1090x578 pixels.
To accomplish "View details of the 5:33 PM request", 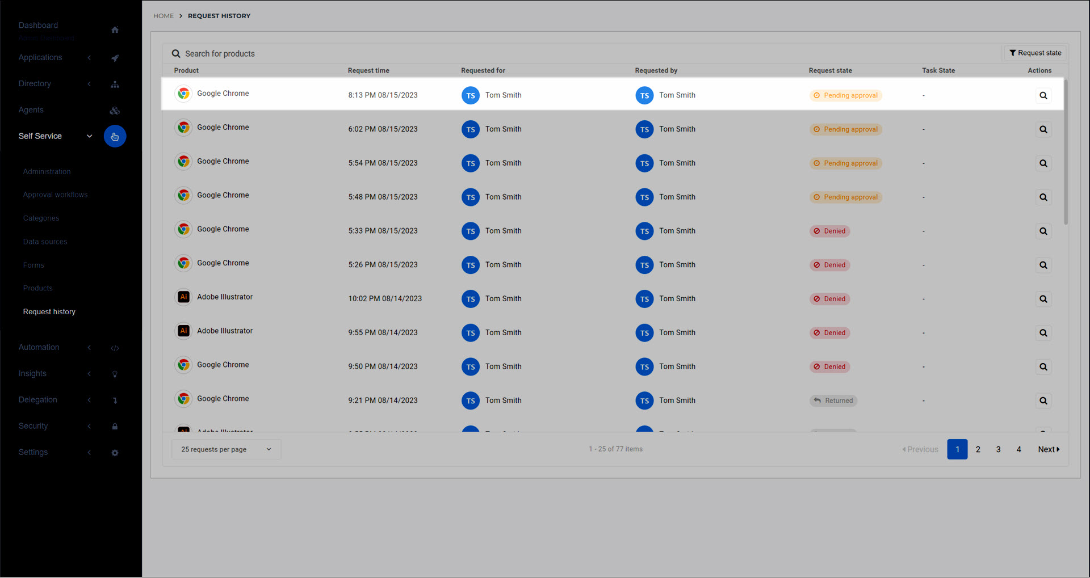I will pyautogui.click(x=1043, y=231).
